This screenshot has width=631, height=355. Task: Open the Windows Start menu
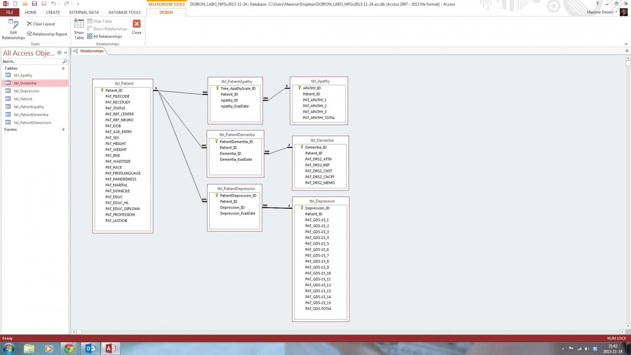[8, 348]
